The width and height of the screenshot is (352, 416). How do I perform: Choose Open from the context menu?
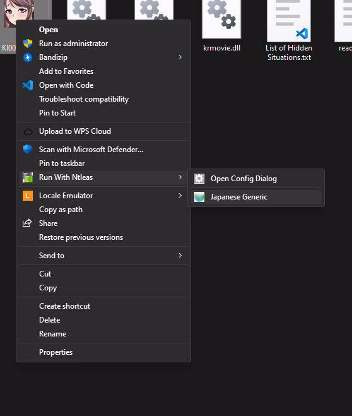pos(103,30)
